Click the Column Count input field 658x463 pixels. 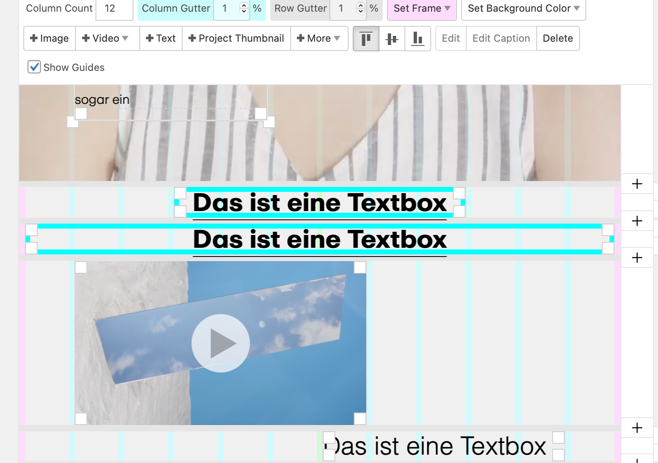(x=114, y=8)
